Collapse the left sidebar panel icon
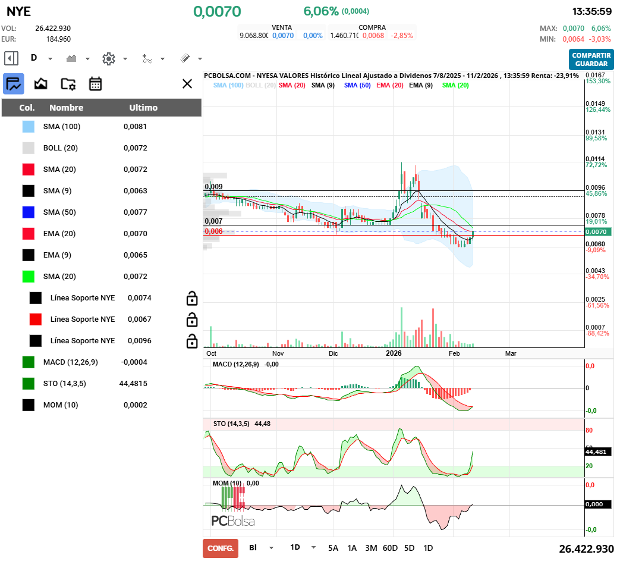This screenshot has width=623, height=561. [11, 58]
